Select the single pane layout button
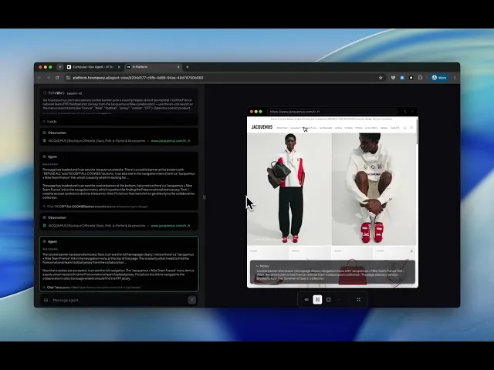Screen dimensions: 494x370 pos(328,300)
